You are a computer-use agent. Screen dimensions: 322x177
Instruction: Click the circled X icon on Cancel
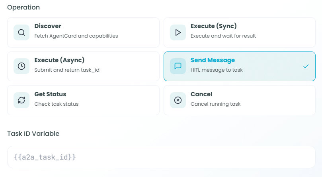tap(178, 101)
